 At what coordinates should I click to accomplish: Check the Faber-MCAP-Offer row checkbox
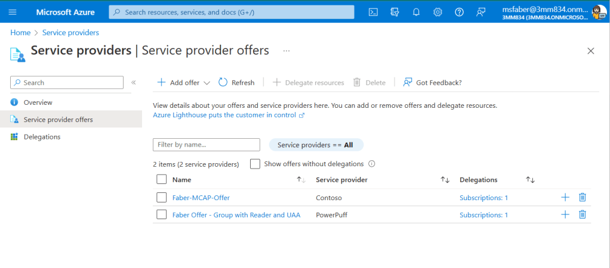pyautogui.click(x=161, y=198)
